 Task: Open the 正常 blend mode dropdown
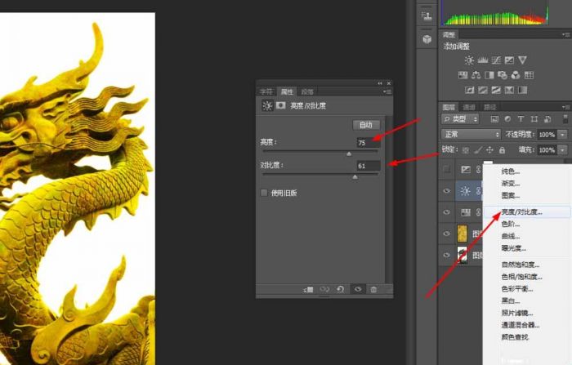pos(471,135)
